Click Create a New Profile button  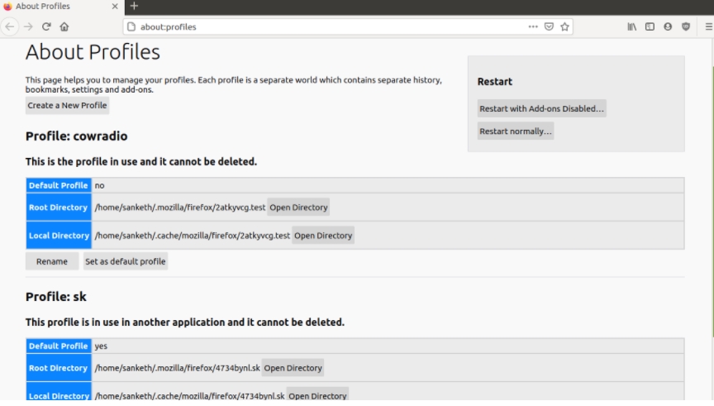67,106
